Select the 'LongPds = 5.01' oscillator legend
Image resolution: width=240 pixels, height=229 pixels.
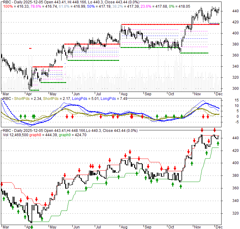[85, 99]
